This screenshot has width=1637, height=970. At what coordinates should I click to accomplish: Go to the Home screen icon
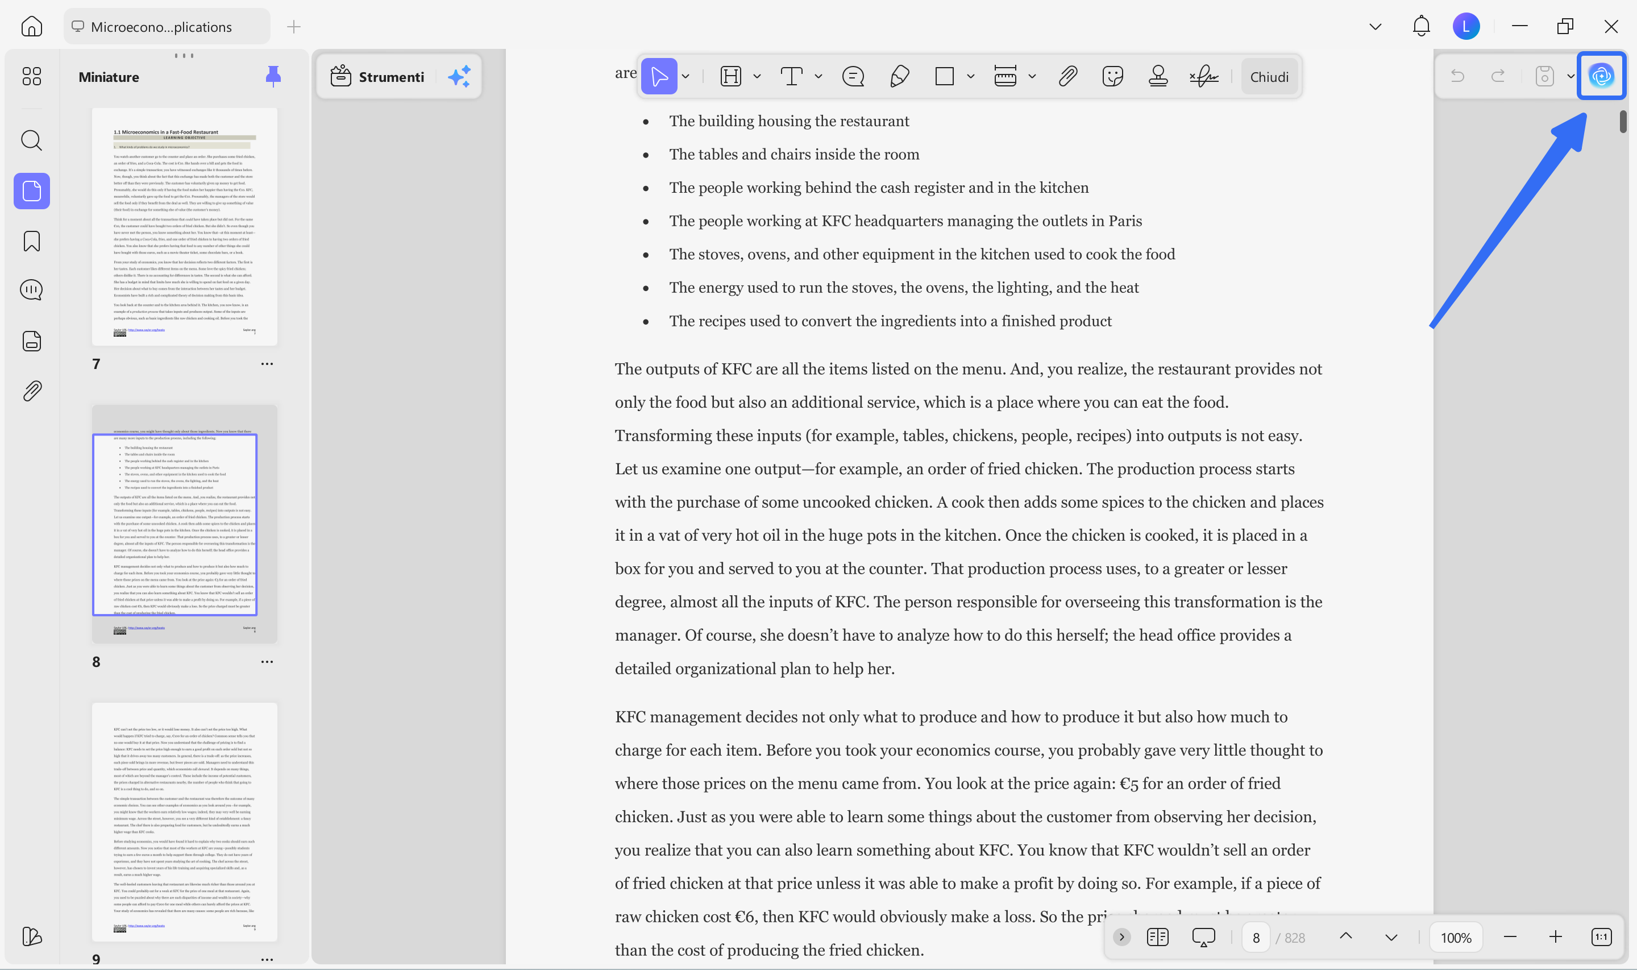[31, 27]
